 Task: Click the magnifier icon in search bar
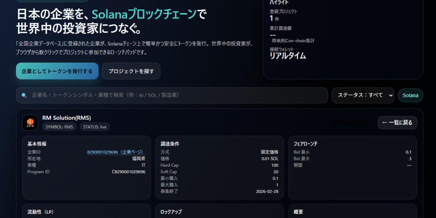click(x=24, y=95)
